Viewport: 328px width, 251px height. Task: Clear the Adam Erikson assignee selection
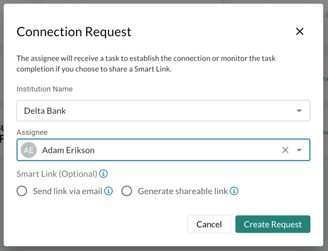point(285,150)
